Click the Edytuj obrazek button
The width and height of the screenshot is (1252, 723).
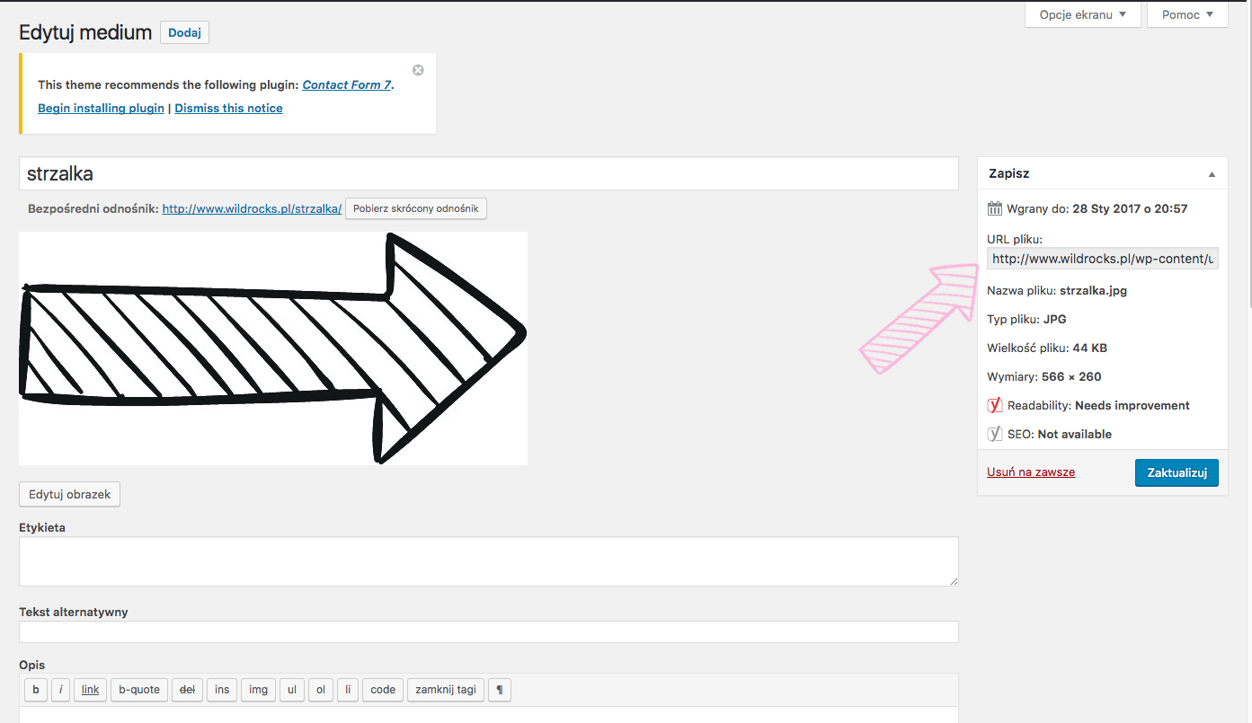point(69,495)
